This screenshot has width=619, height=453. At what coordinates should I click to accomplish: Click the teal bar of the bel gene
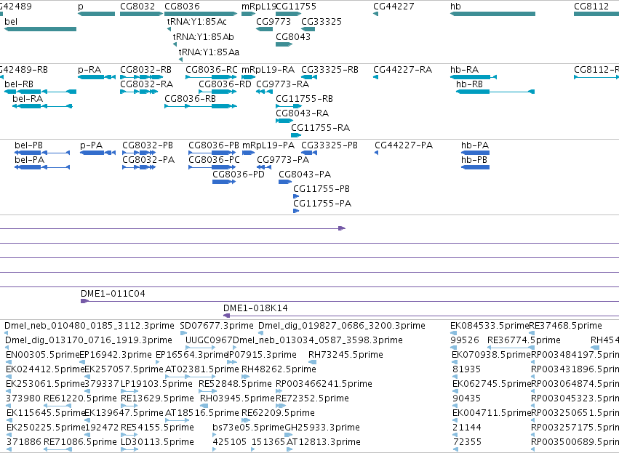tap(40, 29)
